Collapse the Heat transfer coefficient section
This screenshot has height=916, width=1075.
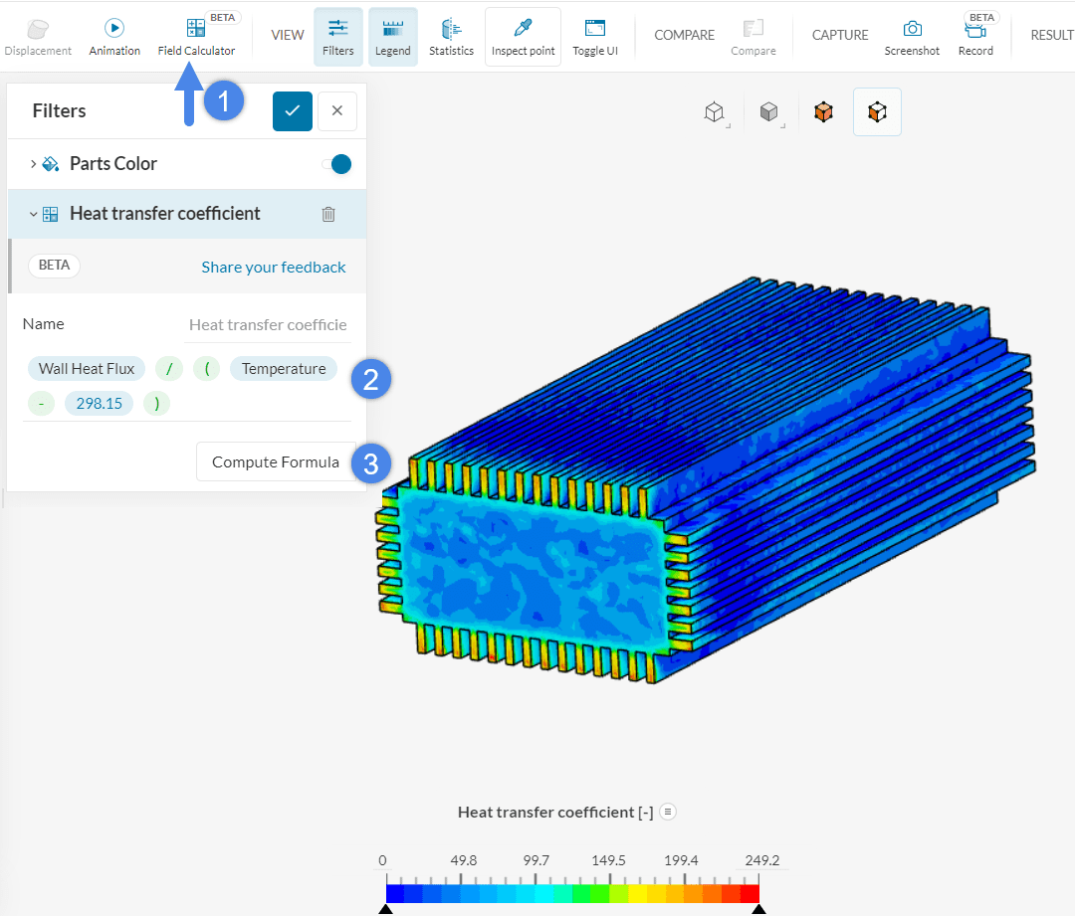[x=33, y=214]
